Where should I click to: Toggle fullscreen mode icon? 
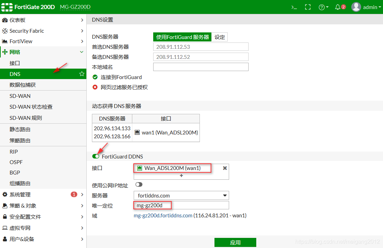tap(308, 7)
